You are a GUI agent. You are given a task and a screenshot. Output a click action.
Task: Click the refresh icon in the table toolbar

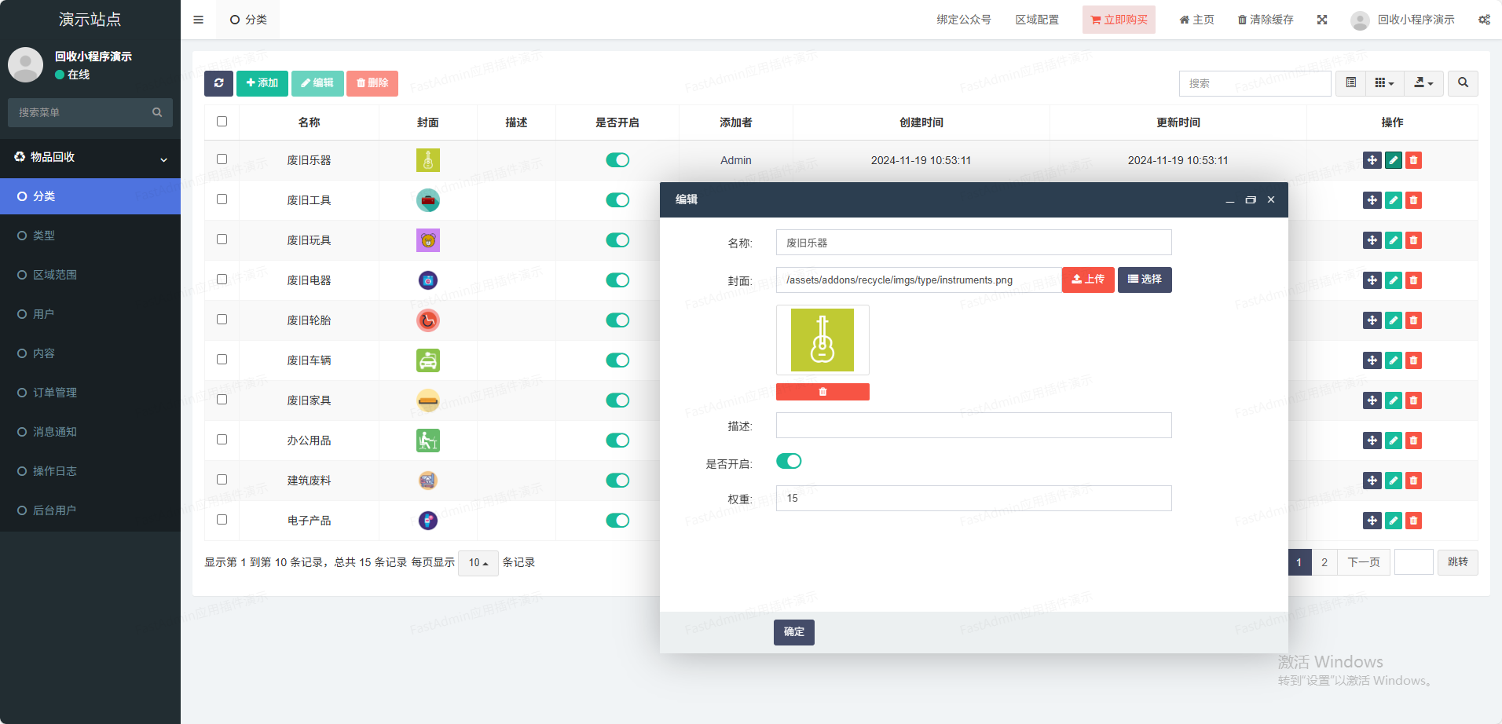tap(218, 83)
